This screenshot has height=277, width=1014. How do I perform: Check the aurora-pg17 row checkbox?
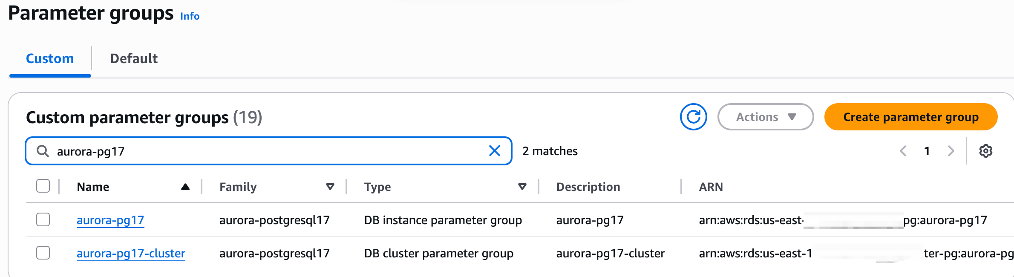click(43, 220)
